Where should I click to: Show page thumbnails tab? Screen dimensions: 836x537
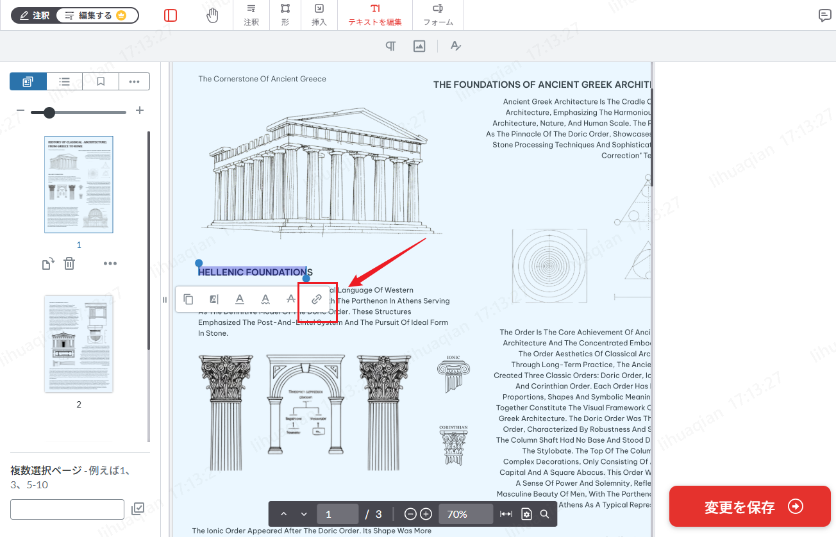point(28,81)
